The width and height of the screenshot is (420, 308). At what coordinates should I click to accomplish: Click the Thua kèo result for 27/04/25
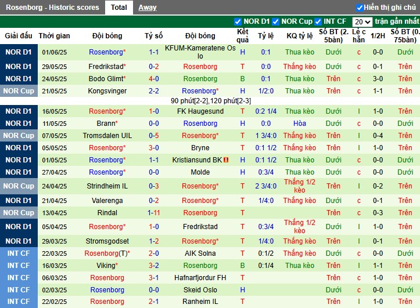[300, 172]
